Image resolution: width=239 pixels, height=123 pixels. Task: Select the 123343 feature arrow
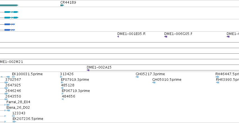(x=13, y=116)
